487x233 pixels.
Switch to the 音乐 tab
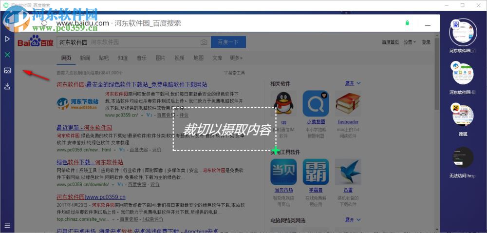pos(142,58)
